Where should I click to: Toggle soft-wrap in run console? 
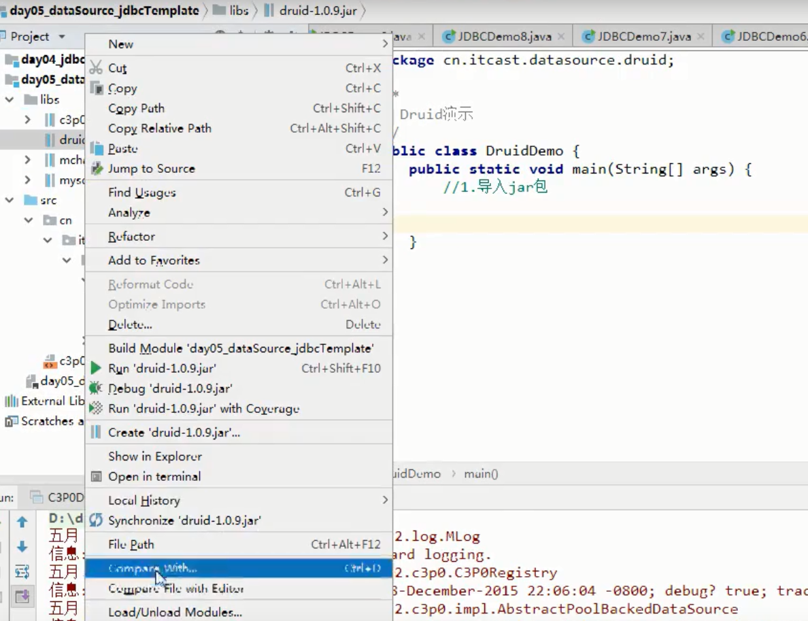point(22,571)
